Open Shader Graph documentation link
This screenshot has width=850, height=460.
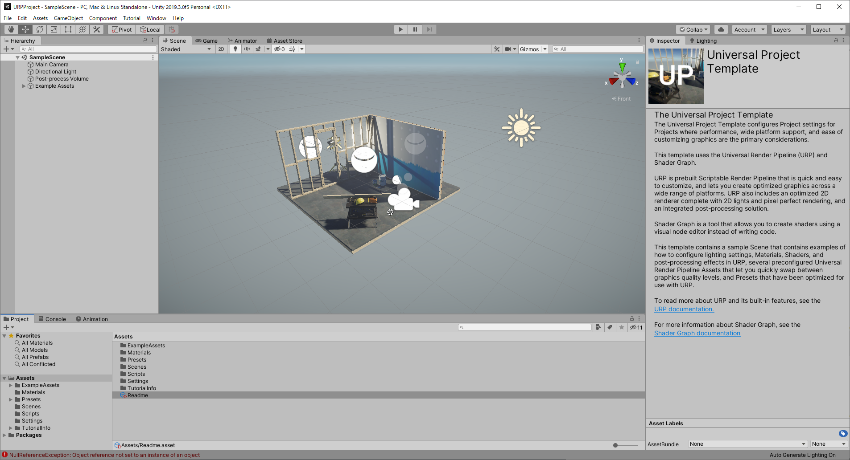(697, 333)
